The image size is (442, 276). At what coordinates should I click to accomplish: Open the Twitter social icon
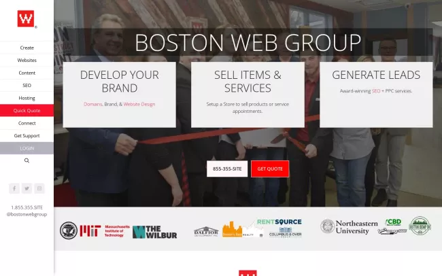tap(27, 188)
